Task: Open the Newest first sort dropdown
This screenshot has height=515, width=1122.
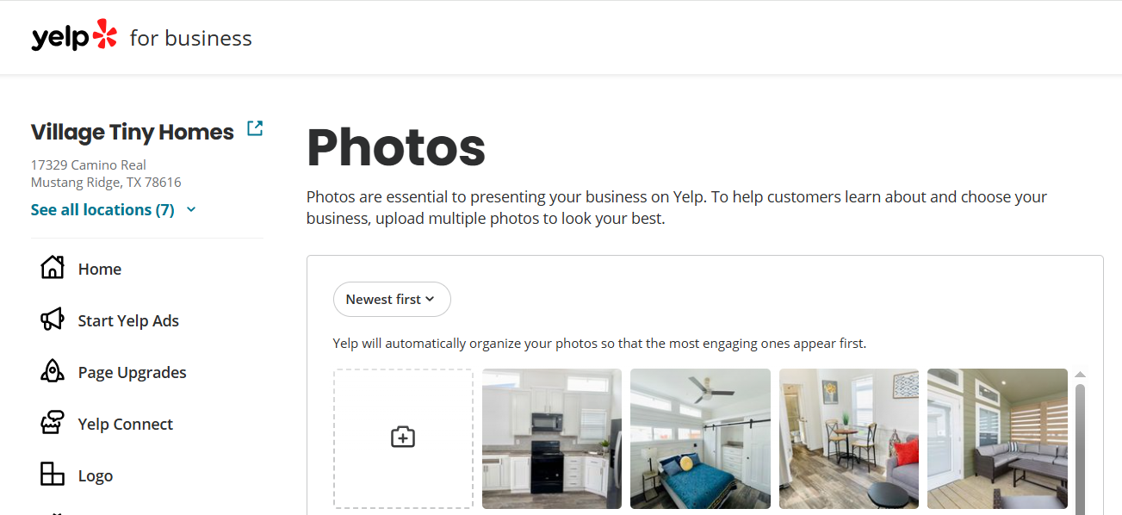Action: (392, 300)
